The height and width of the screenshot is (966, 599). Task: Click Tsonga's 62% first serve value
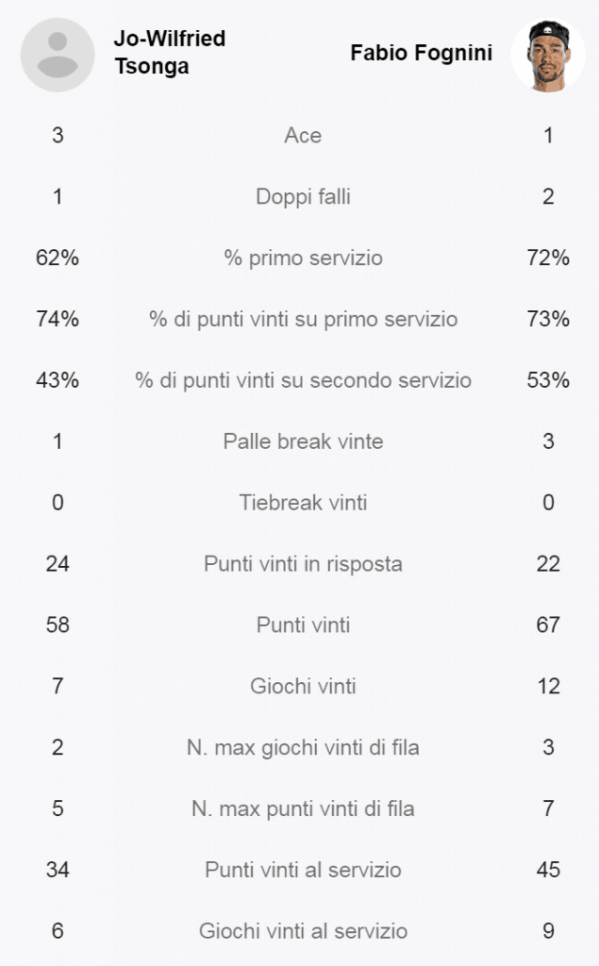pos(58,258)
